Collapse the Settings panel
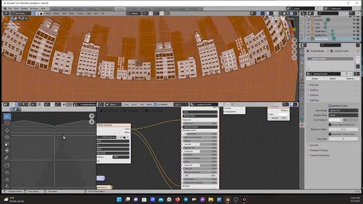 pos(314,100)
